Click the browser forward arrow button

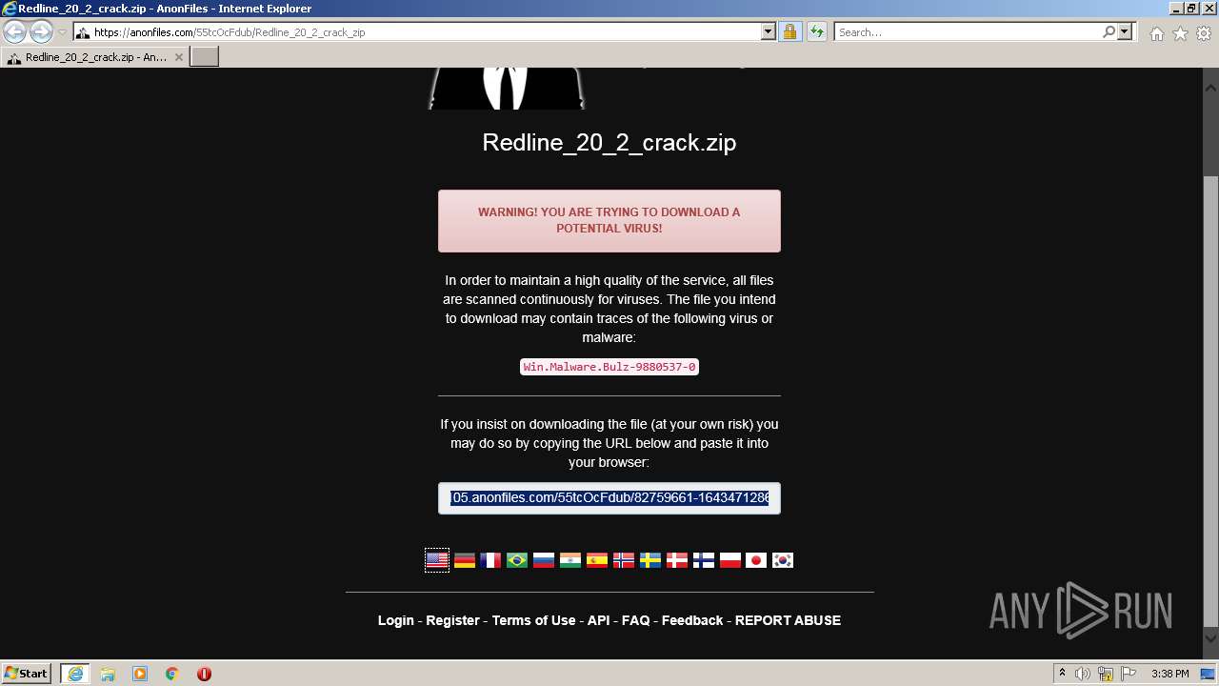[x=41, y=32]
